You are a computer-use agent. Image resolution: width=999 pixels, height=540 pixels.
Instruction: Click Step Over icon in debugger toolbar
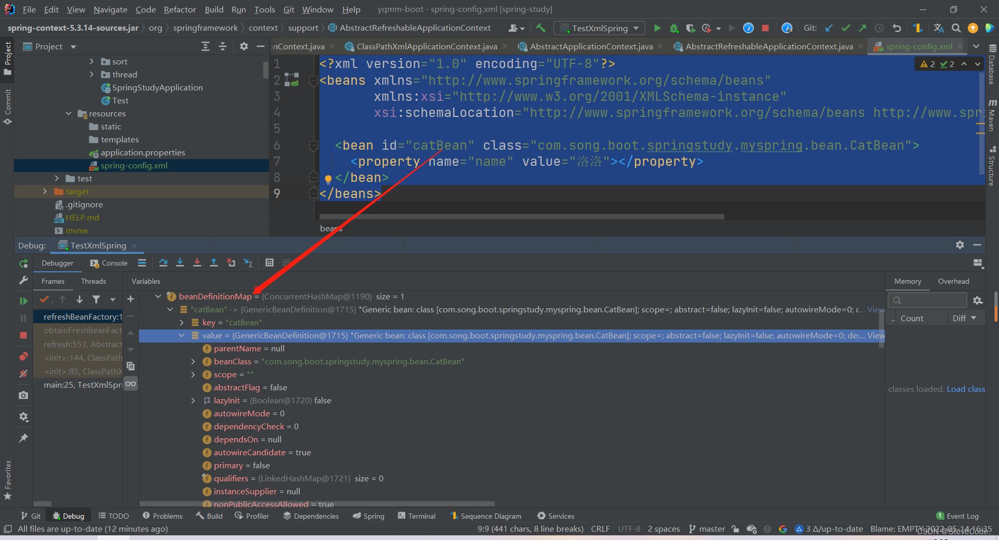coord(163,263)
